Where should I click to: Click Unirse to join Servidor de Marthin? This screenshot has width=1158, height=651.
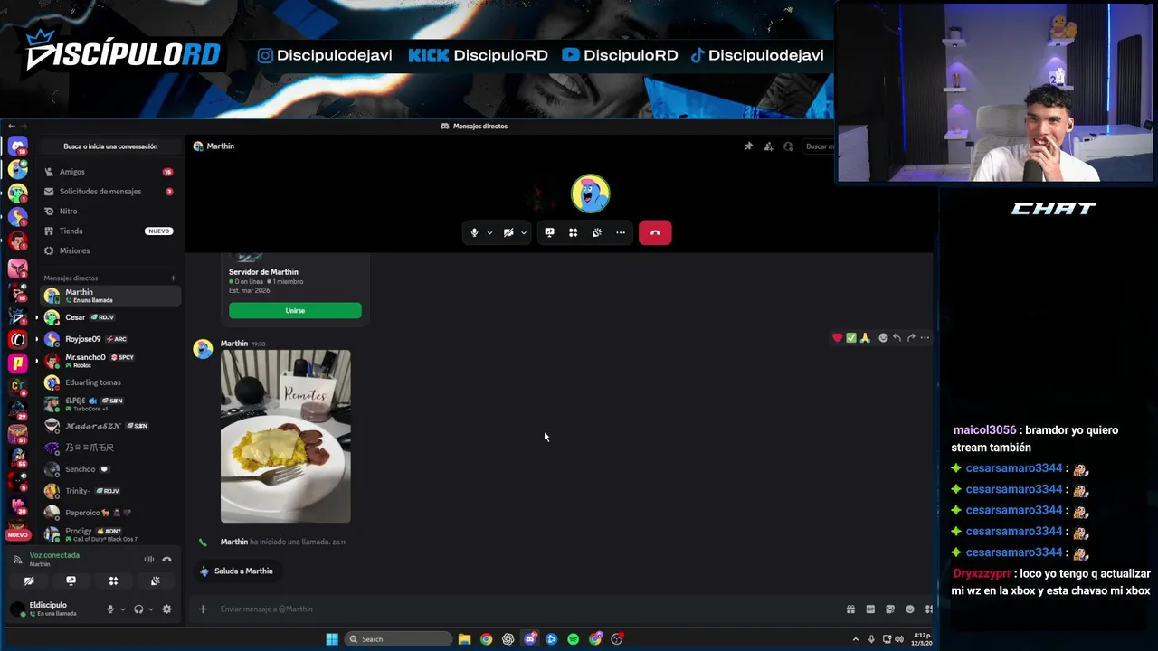click(295, 310)
